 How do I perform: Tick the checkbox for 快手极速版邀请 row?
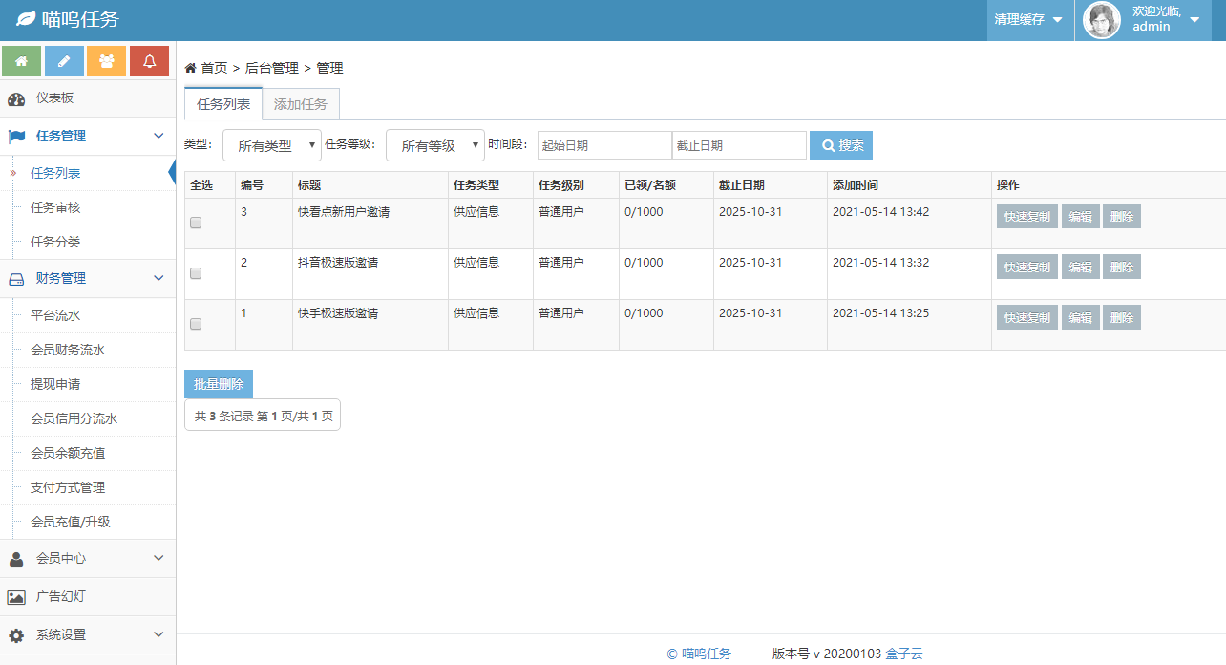coord(196,324)
